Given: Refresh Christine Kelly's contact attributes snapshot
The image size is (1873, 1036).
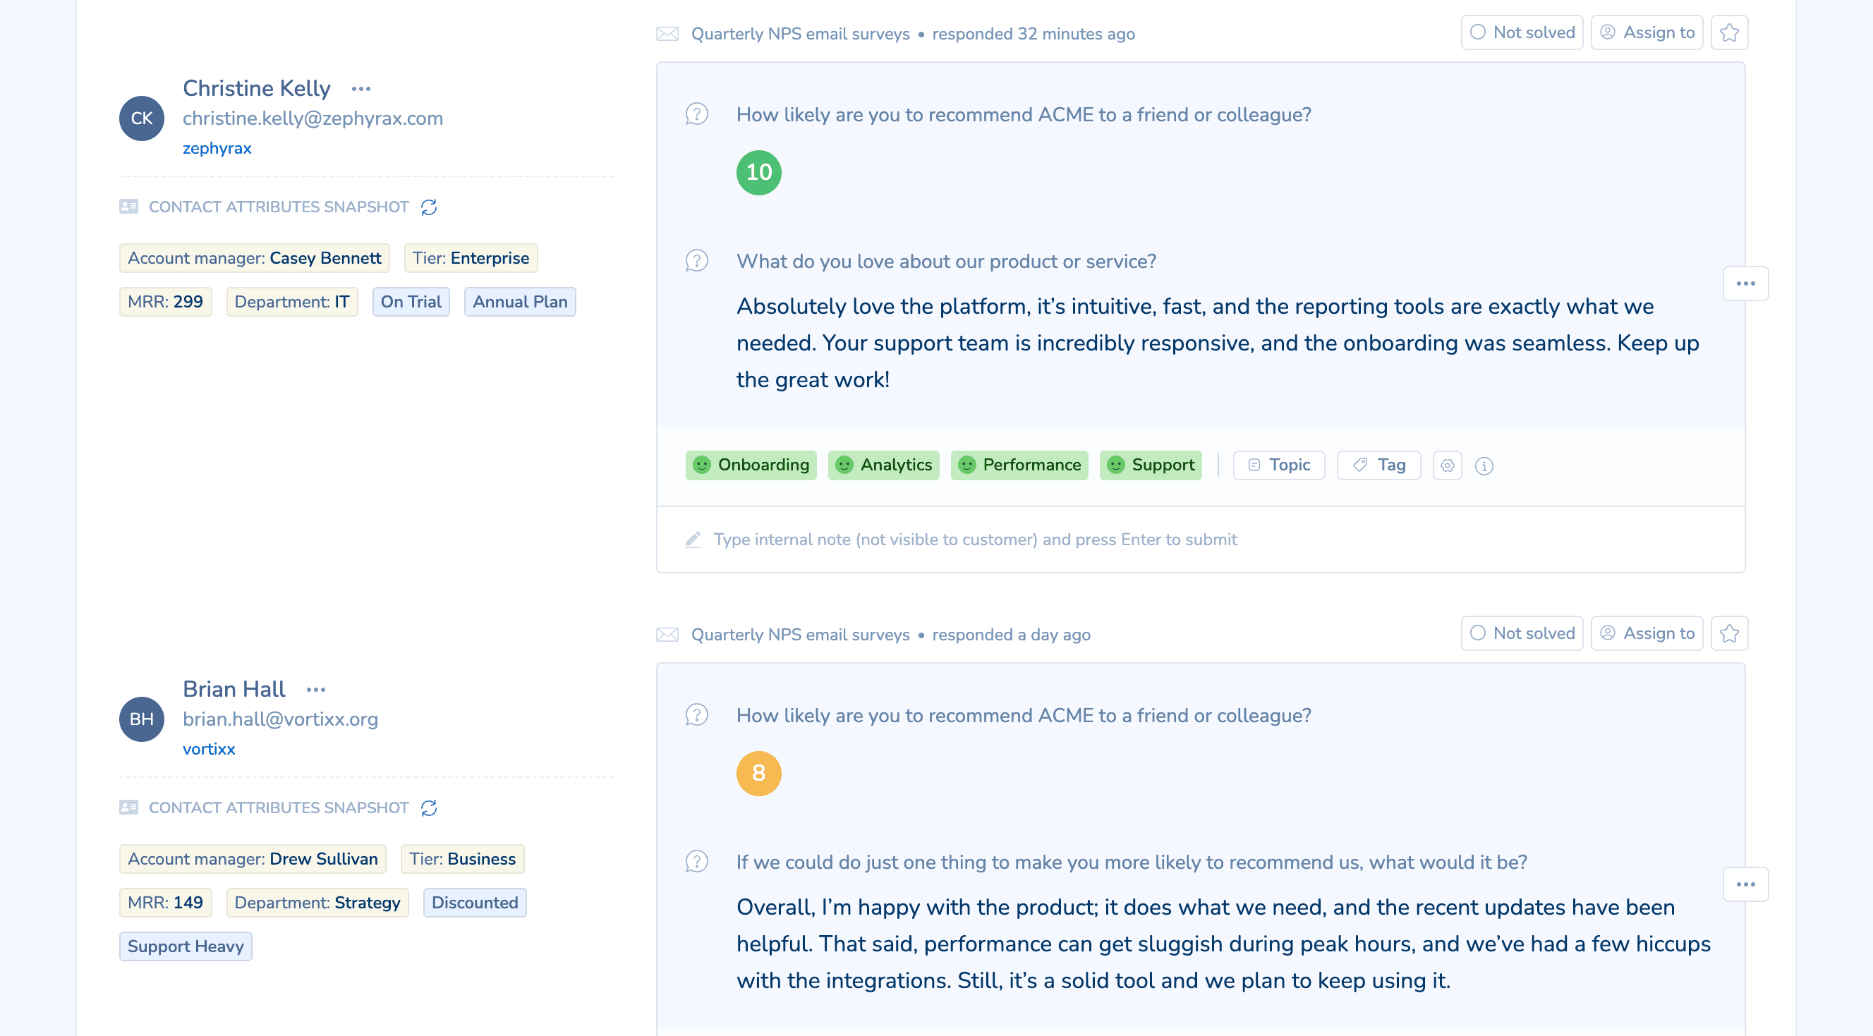Looking at the screenshot, I should pos(428,207).
